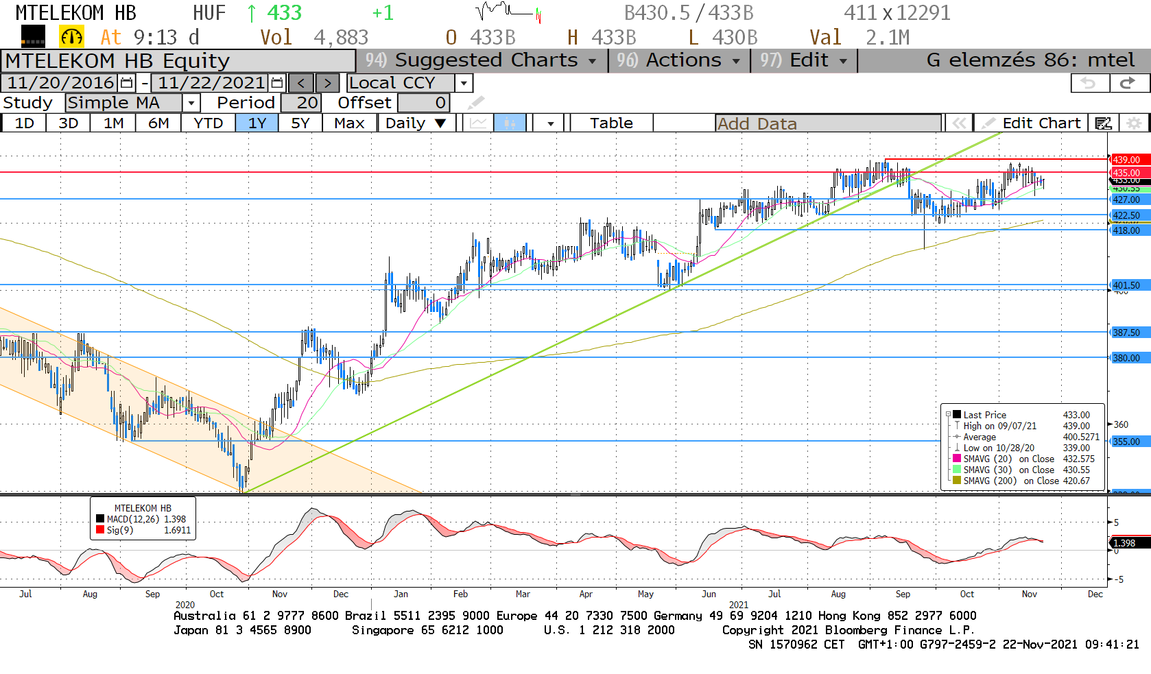Screen dimensions: 1151x674
Task: Click the SMAVG (20) magenta swatch
Action: pyautogui.click(x=957, y=459)
